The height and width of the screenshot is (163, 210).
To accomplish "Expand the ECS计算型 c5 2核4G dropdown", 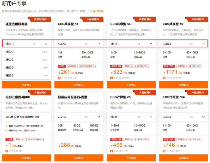I will pos(151,117).
